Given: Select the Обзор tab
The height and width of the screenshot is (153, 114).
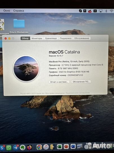Looking at the screenshot, I should pos(25,38).
